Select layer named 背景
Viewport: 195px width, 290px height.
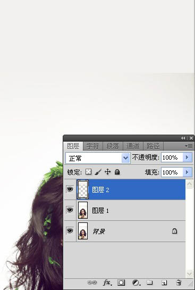pyautogui.click(x=99, y=231)
